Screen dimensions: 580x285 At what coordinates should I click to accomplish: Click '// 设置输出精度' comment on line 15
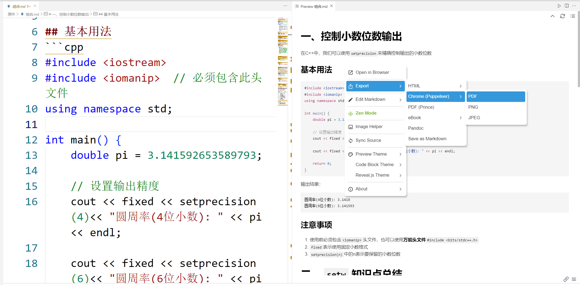click(x=115, y=186)
